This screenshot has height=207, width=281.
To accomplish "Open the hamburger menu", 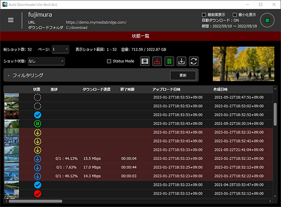I will point(11,20).
